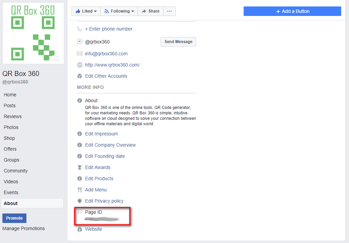Click the Page ID label
The height and width of the screenshot is (243, 349).
click(94, 212)
